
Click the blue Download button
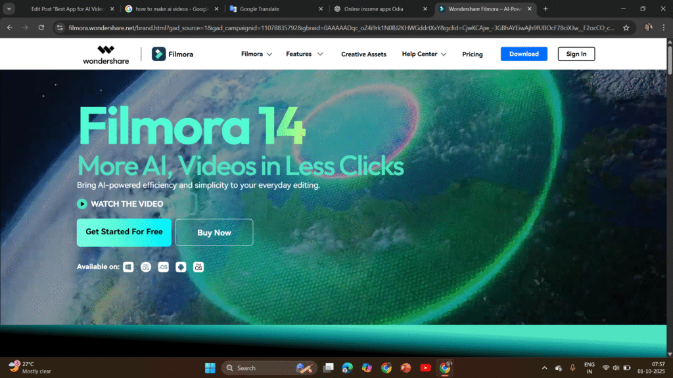coord(524,54)
